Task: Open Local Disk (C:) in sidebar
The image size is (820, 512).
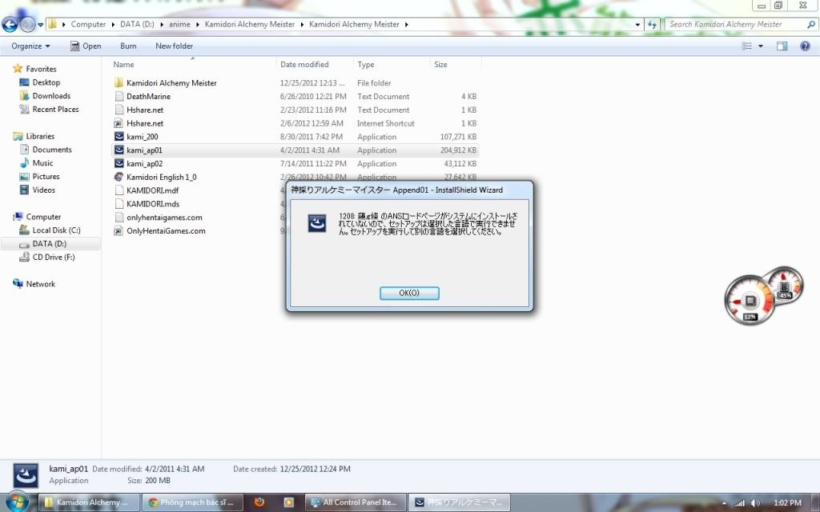Action: [x=57, y=230]
